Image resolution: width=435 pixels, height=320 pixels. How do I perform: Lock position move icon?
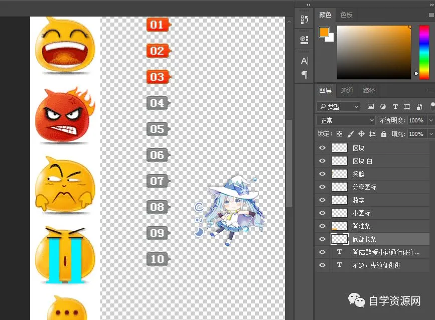point(361,134)
